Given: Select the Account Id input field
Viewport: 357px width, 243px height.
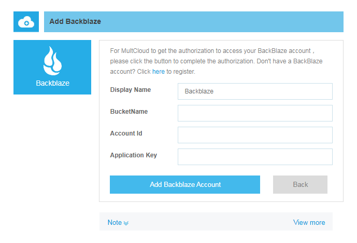Looking at the screenshot, I should tap(255, 134).
